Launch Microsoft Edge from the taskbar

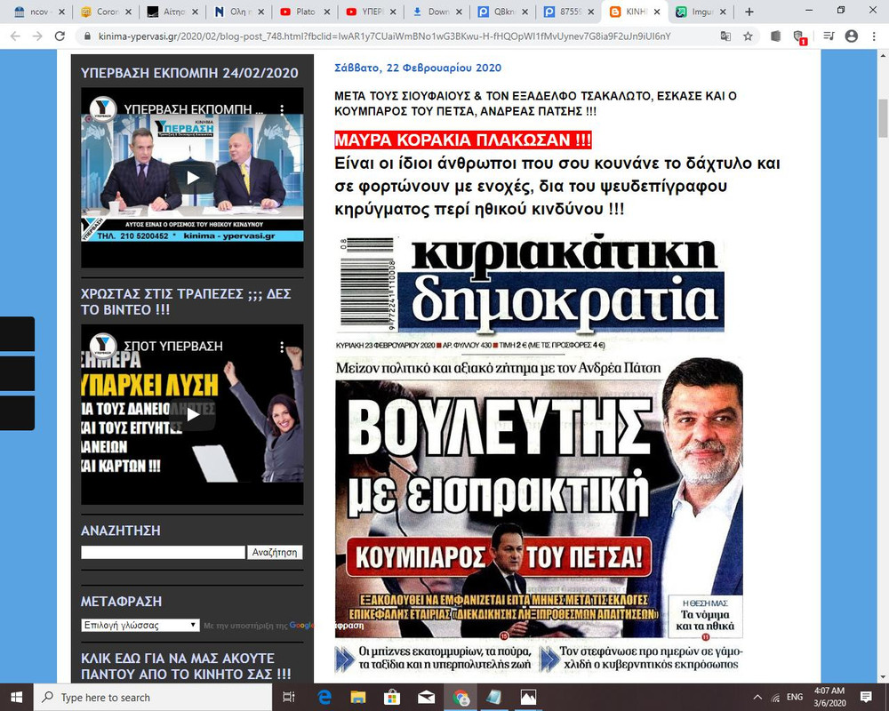[x=324, y=697]
